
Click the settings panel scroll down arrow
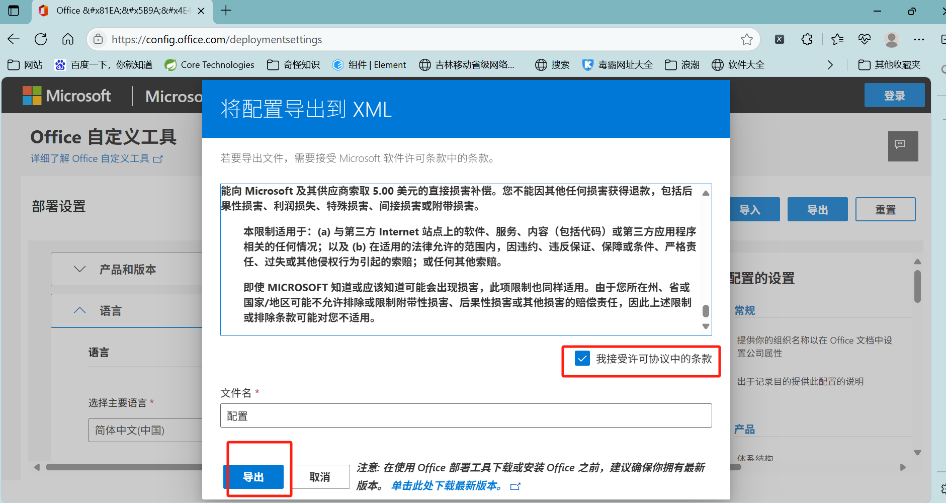tap(917, 453)
